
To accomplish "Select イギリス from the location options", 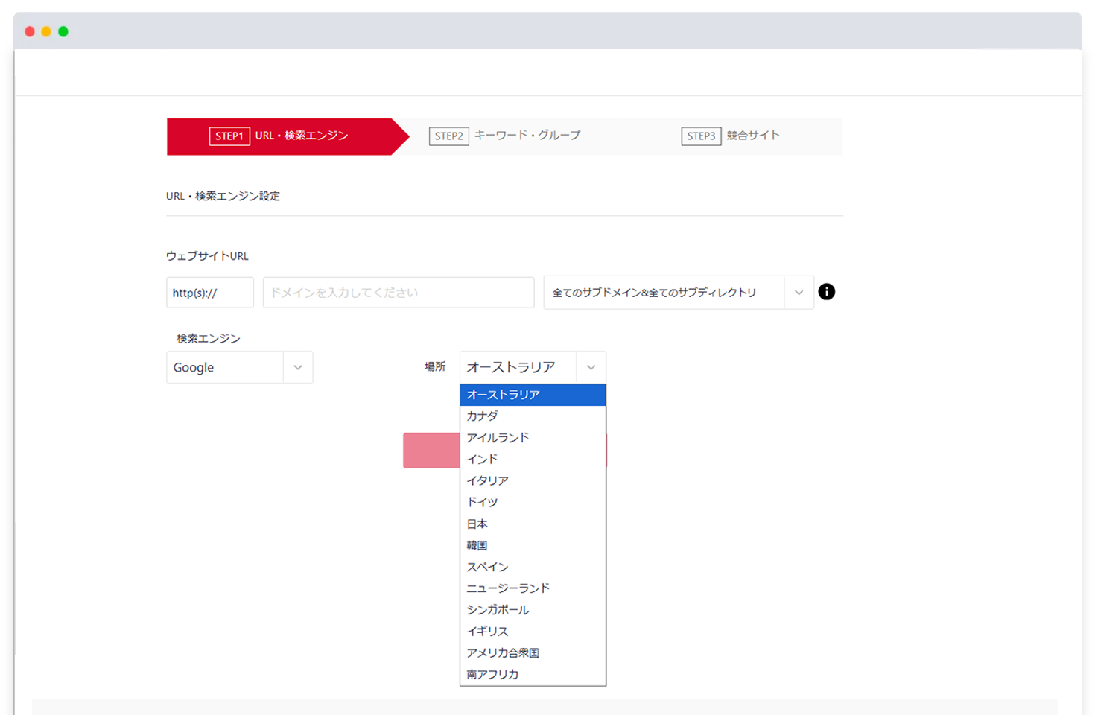I will pyautogui.click(x=533, y=632).
